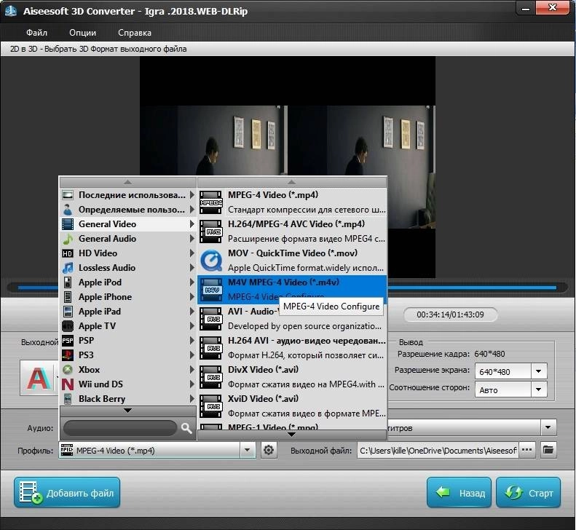Click Добавить файл button
This screenshot has height=530, width=576.
point(67,493)
